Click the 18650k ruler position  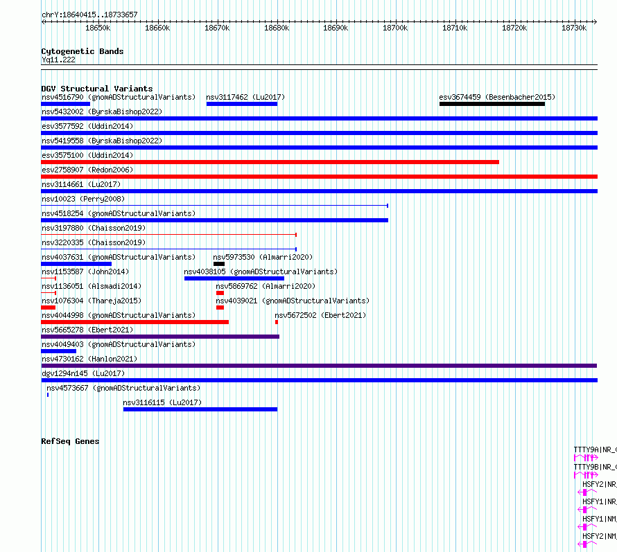[98, 28]
